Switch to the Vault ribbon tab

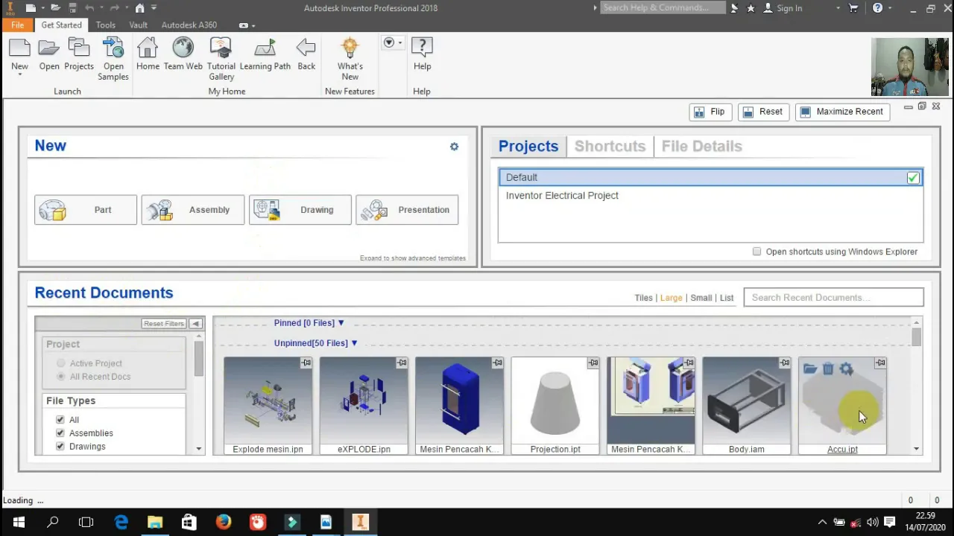pos(138,25)
